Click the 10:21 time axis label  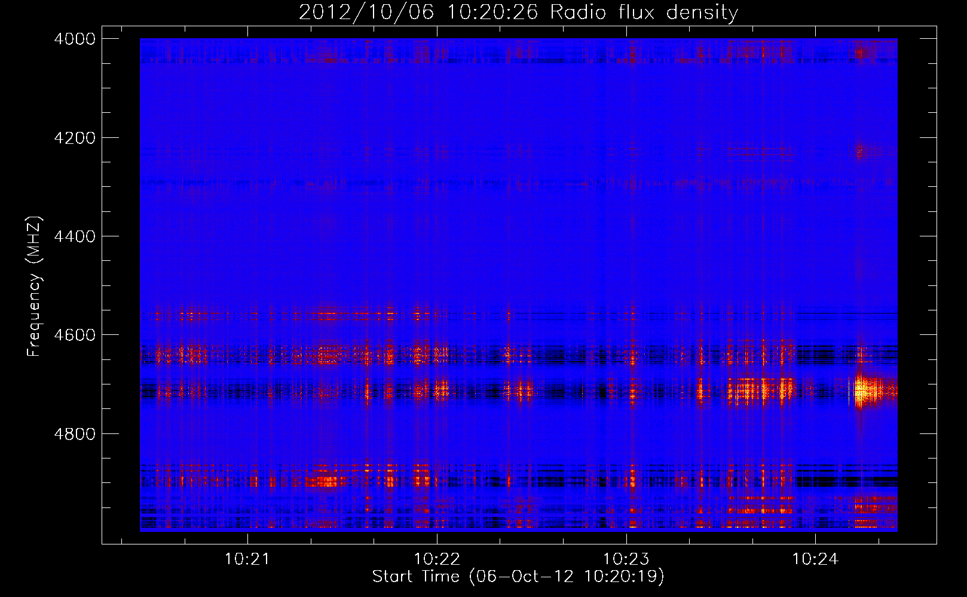(x=247, y=559)
